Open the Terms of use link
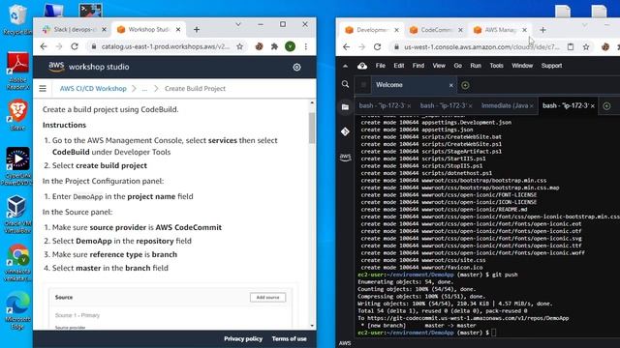Screen dimensions: 620x348 pyautogui.click(x=289, y=339)
